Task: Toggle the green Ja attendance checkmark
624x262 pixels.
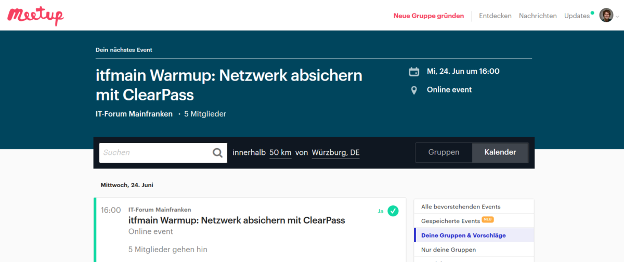Action: click(x=393, y=211)
